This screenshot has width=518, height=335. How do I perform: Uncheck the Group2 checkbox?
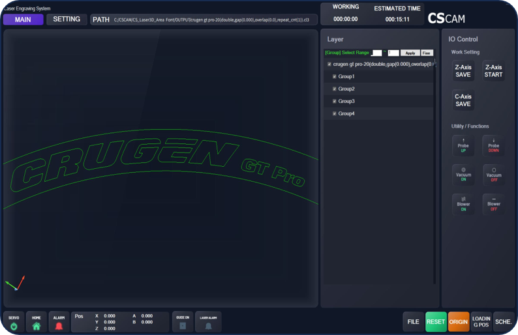334,89
